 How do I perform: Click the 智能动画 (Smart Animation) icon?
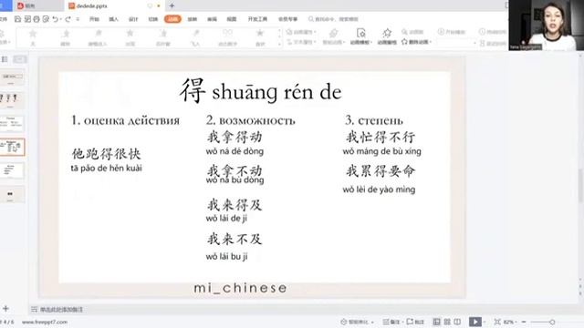[x=333, y=33]
